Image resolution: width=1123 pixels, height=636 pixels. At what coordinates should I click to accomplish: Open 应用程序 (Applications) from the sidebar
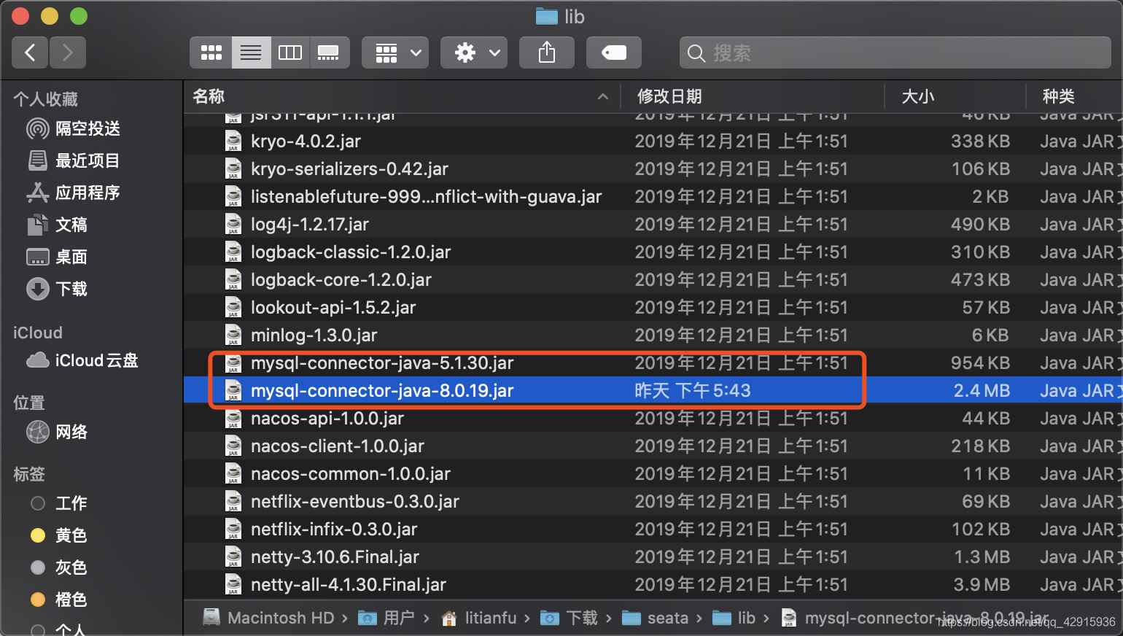click(x=80, y=193)
